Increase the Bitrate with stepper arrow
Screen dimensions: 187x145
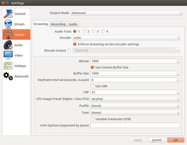point(178,60)
